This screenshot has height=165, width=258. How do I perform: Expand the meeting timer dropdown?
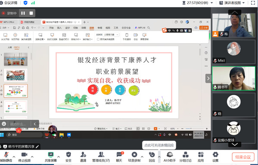[212, 3]
